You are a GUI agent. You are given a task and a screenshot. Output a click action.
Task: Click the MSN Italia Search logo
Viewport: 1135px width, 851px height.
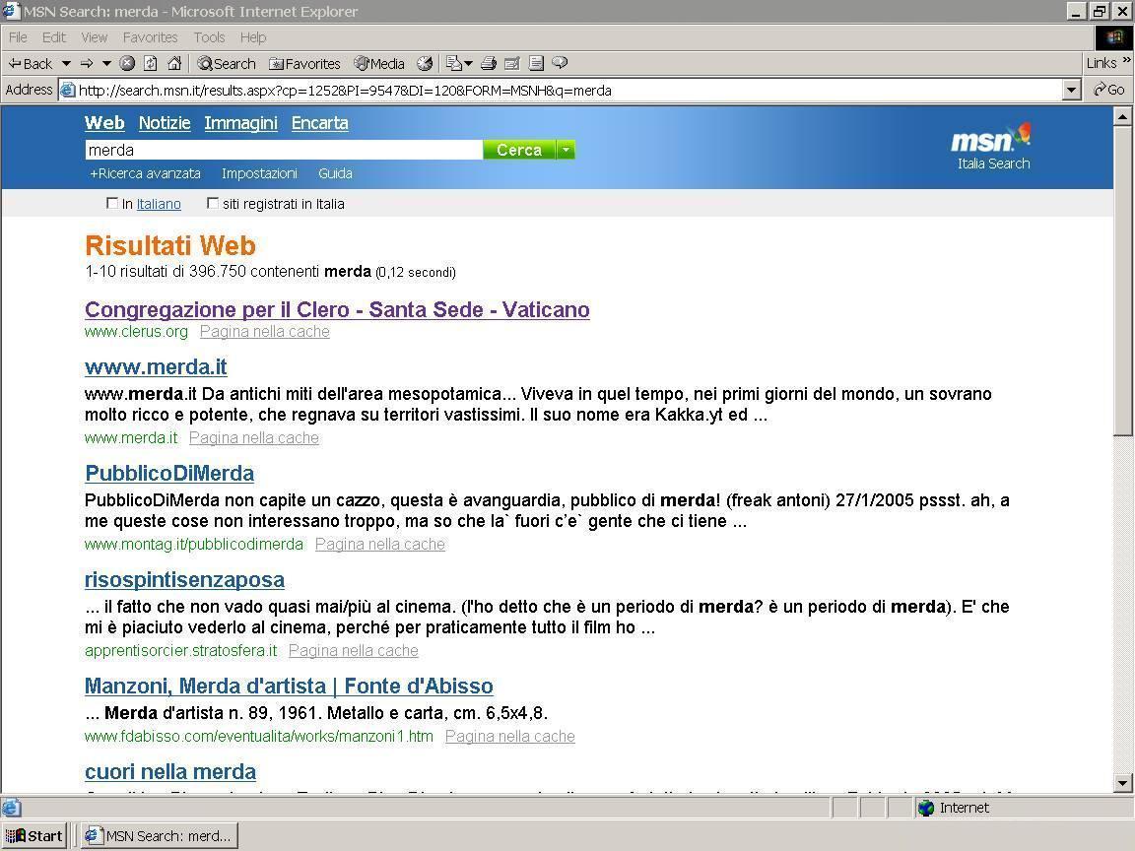click(993, 147)
